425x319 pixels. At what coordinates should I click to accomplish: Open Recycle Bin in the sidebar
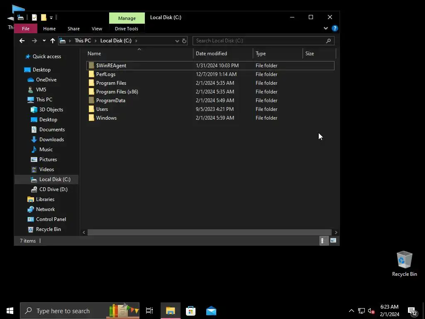pyautogui.click(x=48, y=229)
